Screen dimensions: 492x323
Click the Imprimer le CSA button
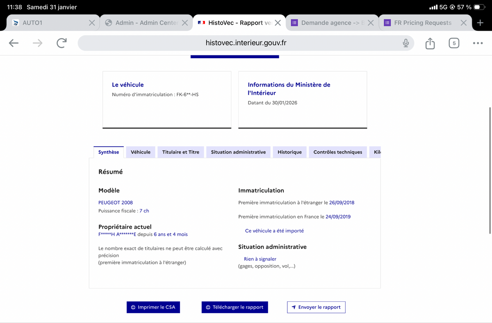pos(153,307)
